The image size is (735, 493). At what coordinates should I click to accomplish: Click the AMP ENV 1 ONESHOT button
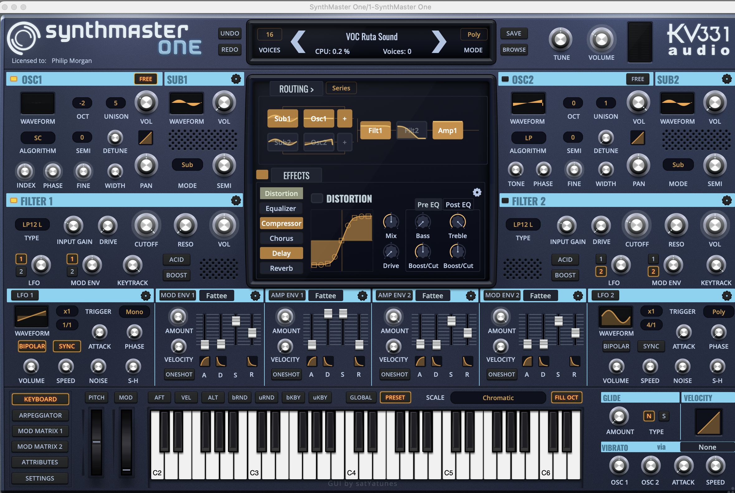coord(286,375)
